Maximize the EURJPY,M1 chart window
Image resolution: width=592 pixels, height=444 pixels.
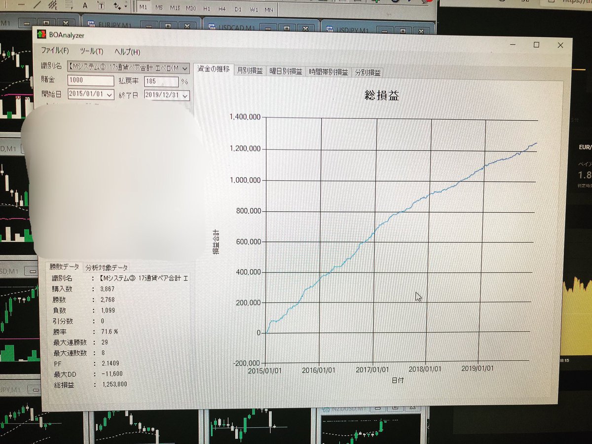click(169, 25)
